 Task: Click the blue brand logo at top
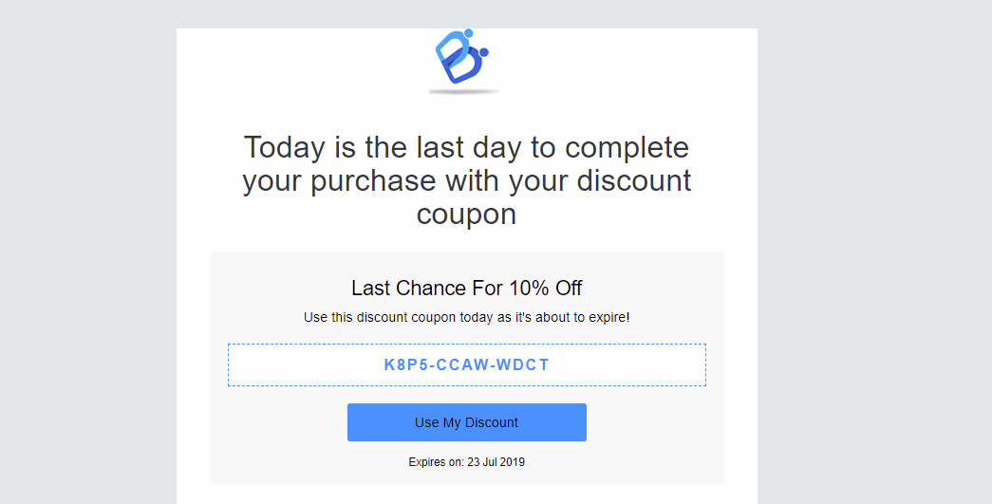[462, 57]
